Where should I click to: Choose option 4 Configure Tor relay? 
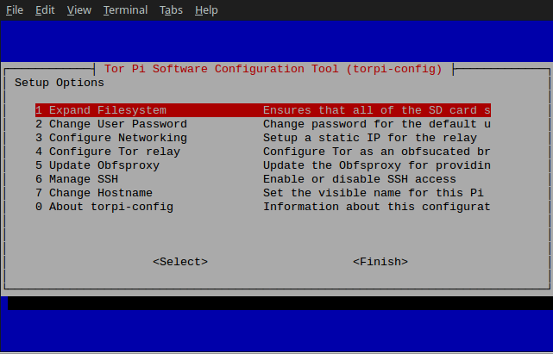(x=263, y=152)
